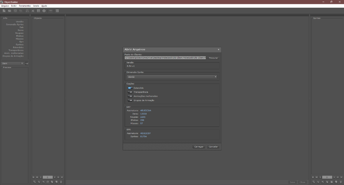Open the Item category dropdown in left panel
Image resolution: width=344 pixels, height=185 pixels.
[x=12, y=63]
